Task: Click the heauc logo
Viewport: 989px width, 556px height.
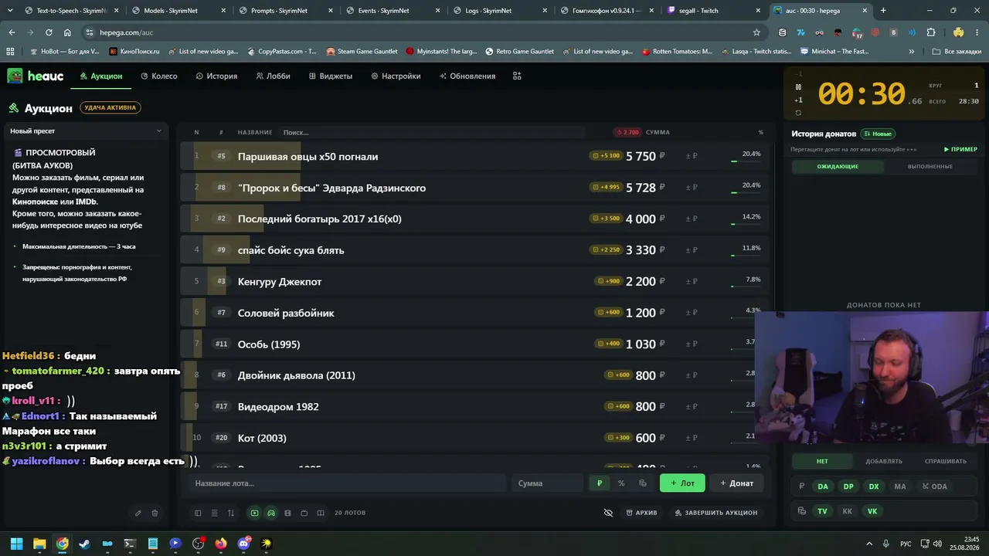Action: coord(36,76)
